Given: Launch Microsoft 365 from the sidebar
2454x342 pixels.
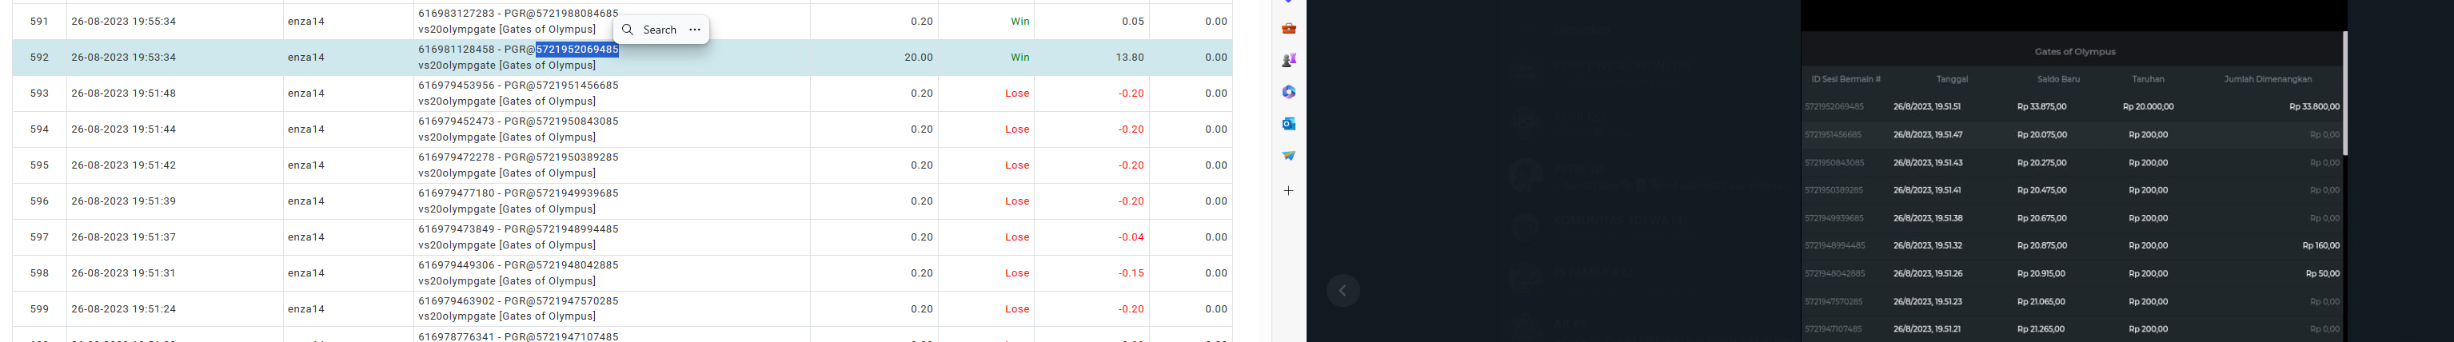Looking at the screenshot, I should point(1288,93).
